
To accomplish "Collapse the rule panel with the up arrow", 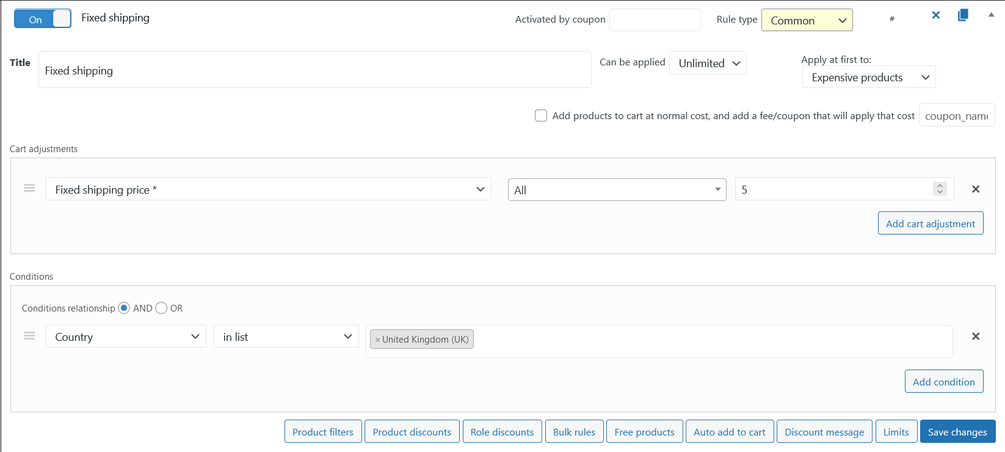I will (991, 15).
